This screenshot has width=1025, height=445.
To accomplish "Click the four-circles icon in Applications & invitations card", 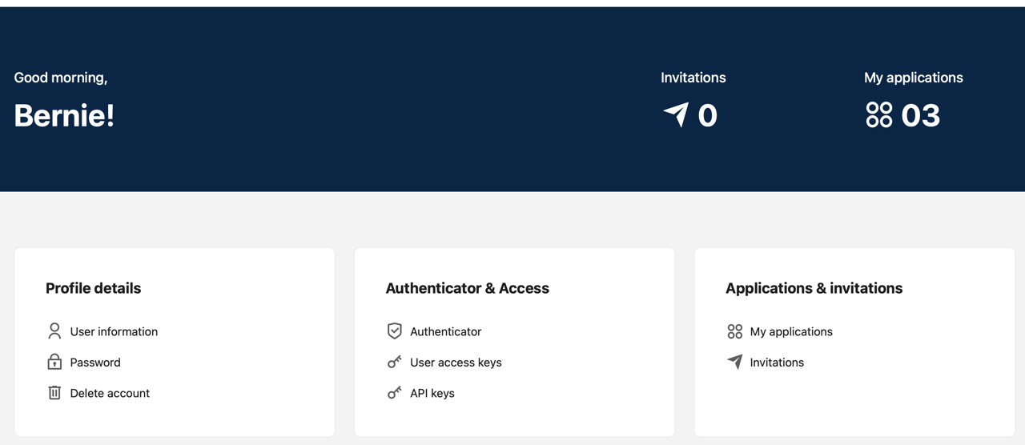I will click(734, 331).
